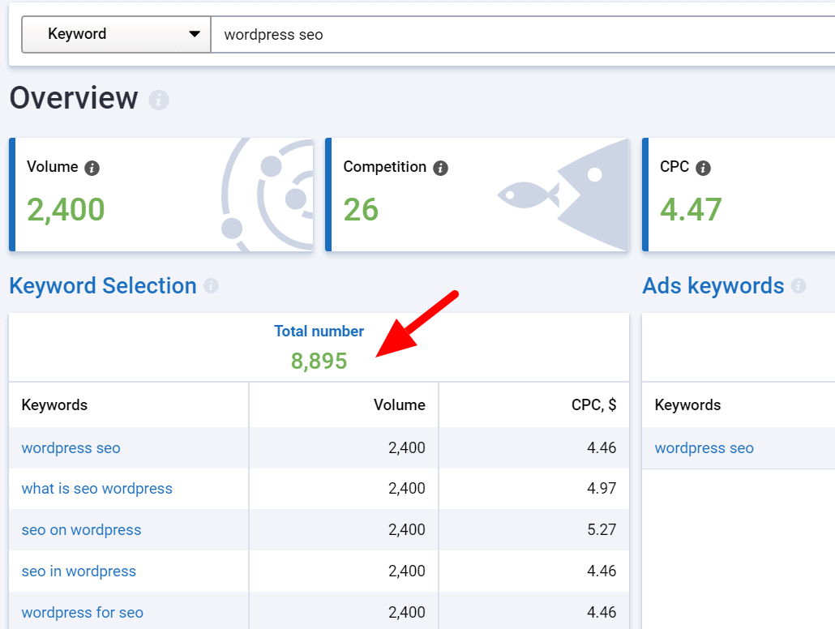This screenshot has height=629, width=835.
Task: Open 'wordpress seo' in Keyword Selection table
Action: click(x=71, y=448)
